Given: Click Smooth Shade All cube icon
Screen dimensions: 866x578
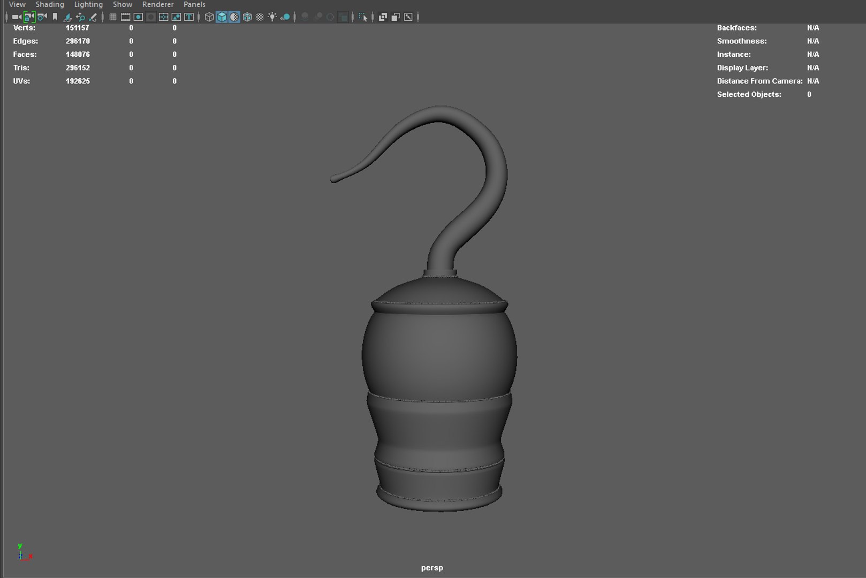Looking at the screenshot, I should [222, 17].
